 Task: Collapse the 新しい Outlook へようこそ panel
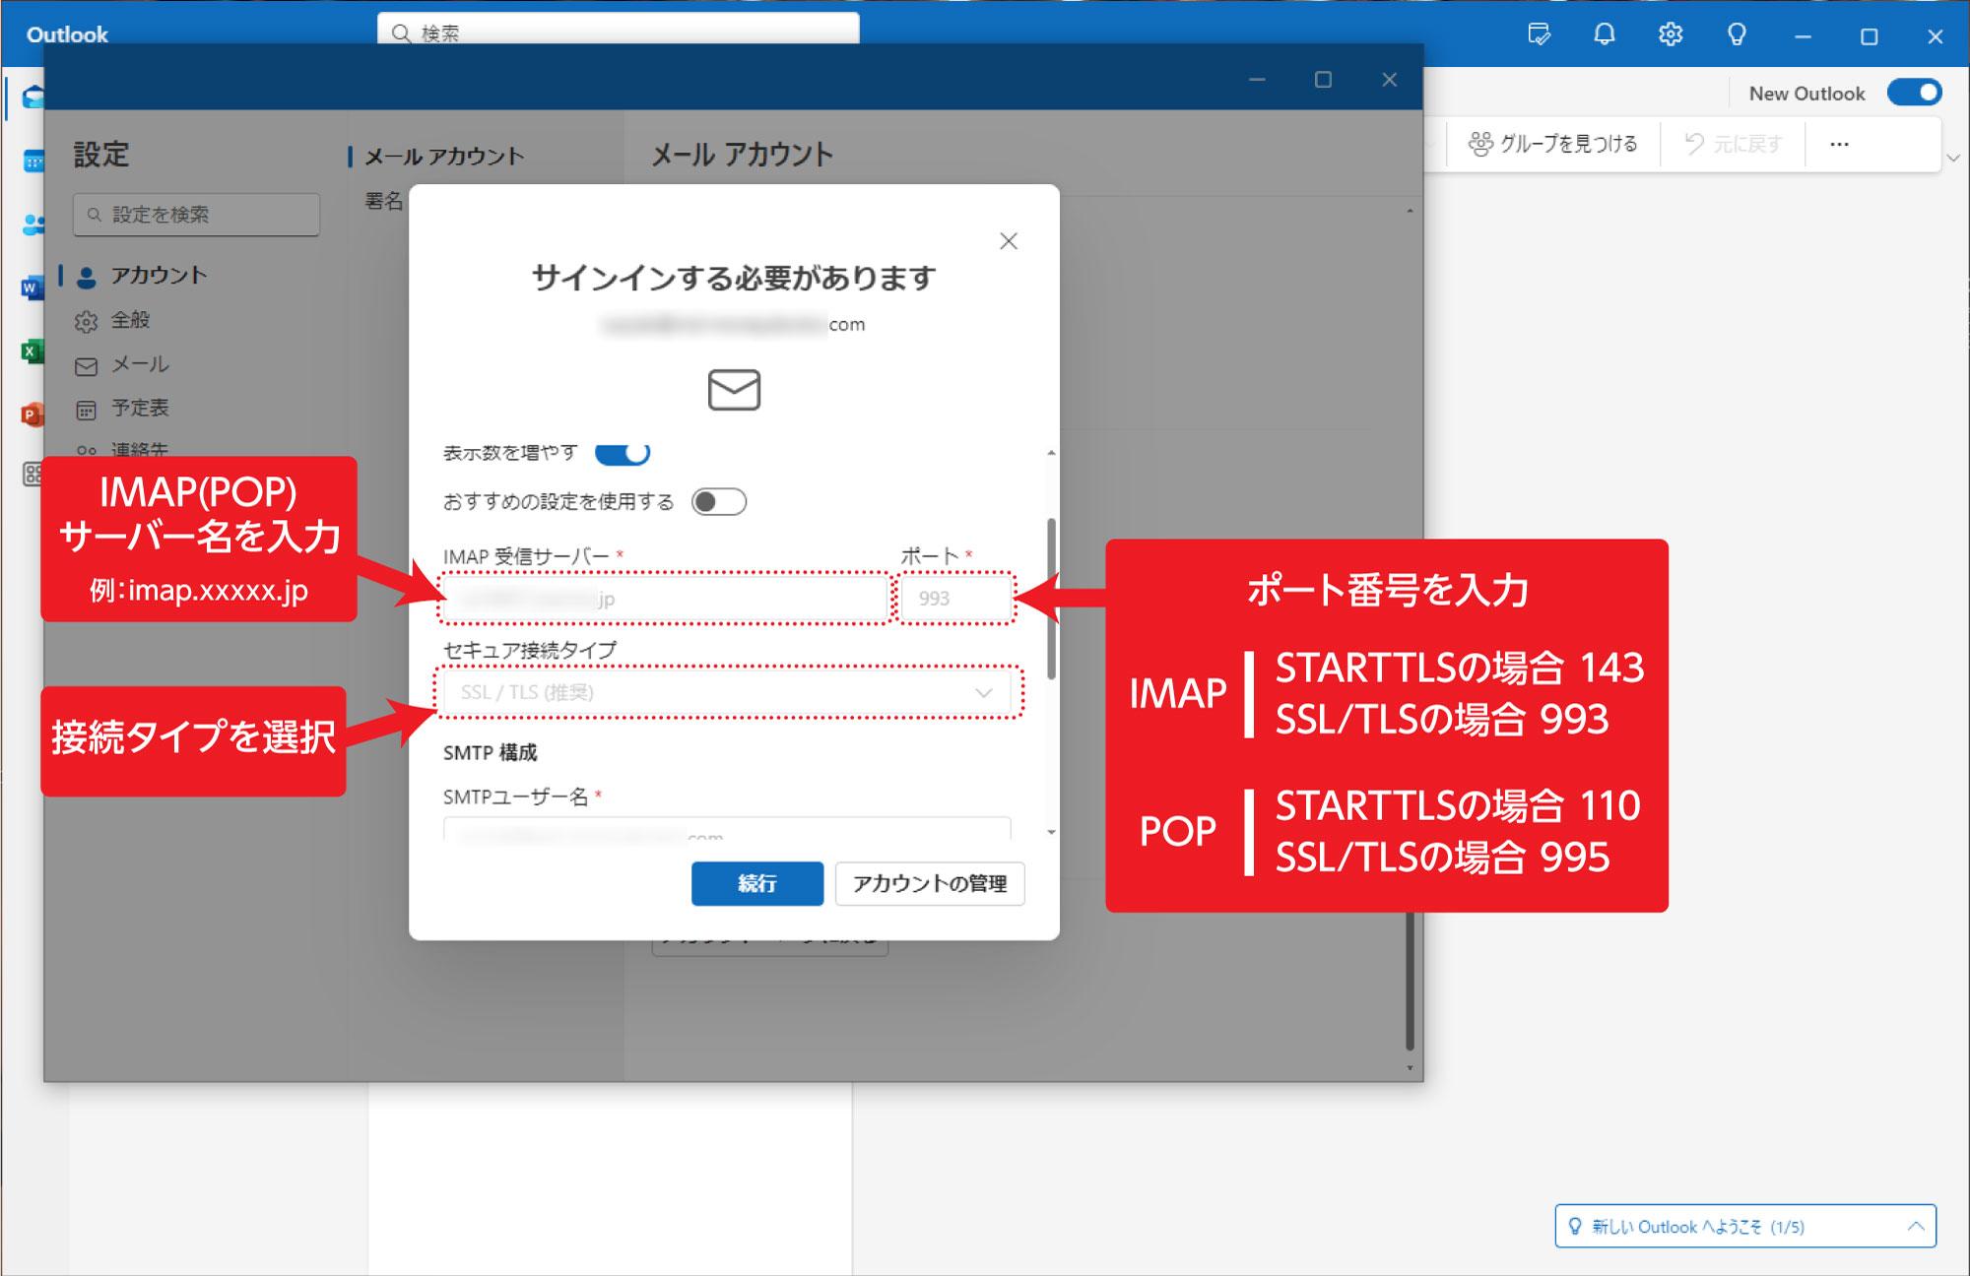click(x=1918, y=1226)
